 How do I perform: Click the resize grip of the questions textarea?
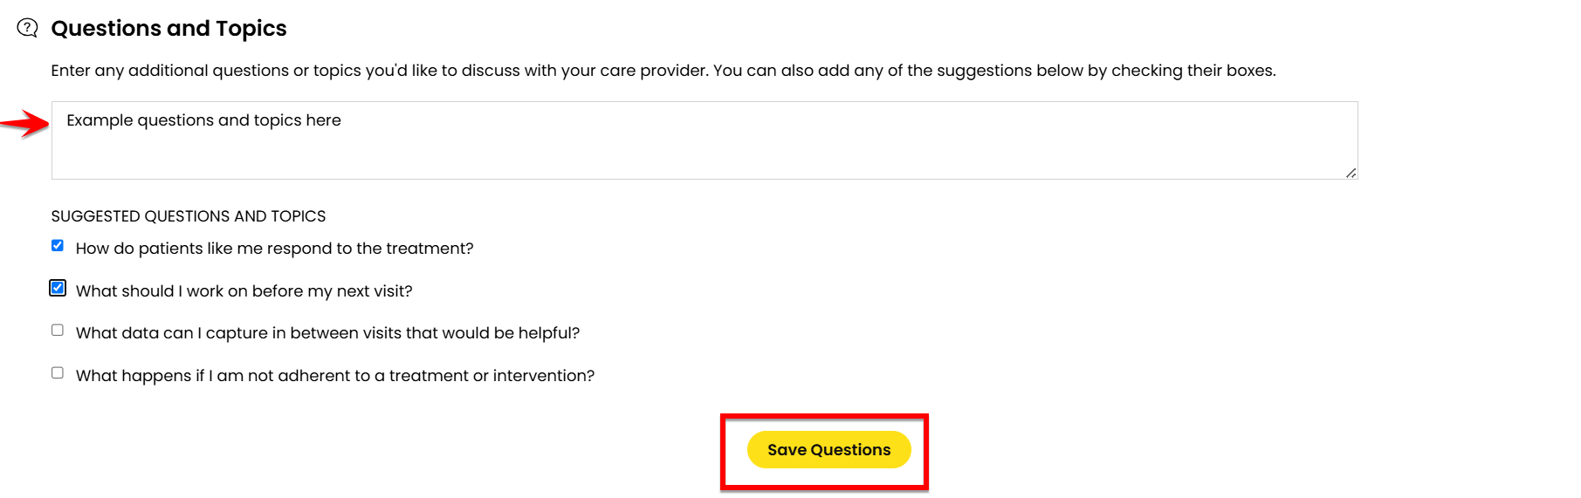coord(1351,173)
